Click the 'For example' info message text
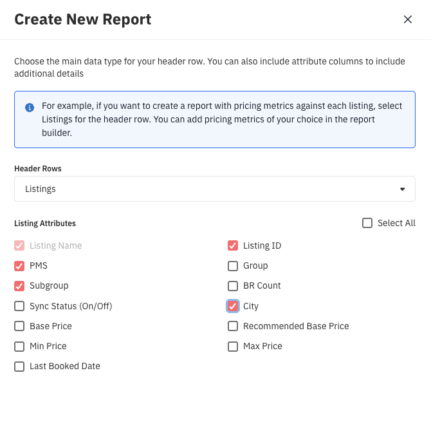 [x=222, y=119]
